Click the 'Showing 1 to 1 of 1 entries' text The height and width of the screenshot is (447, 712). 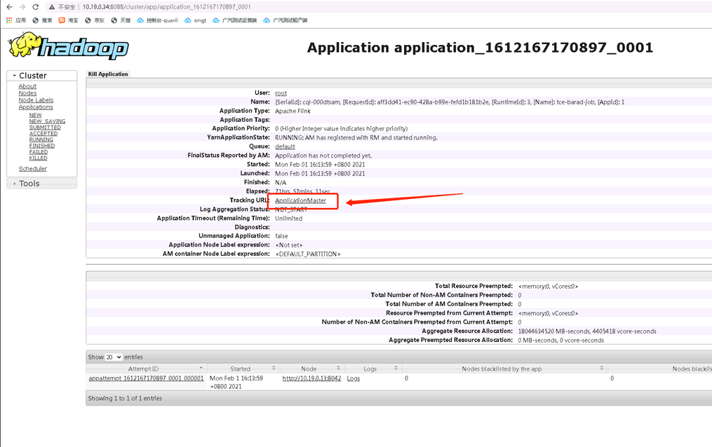(125, 399)
